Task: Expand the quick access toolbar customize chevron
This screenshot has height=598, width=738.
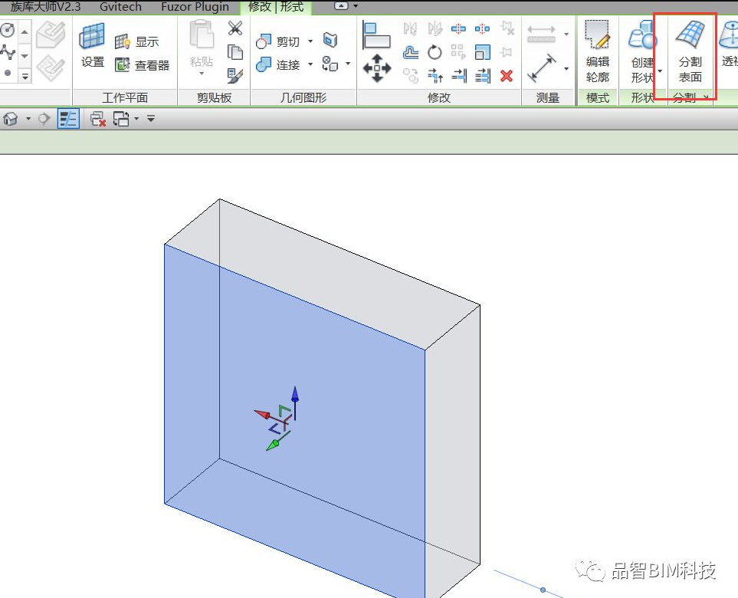Action: [x=150, y=119]
